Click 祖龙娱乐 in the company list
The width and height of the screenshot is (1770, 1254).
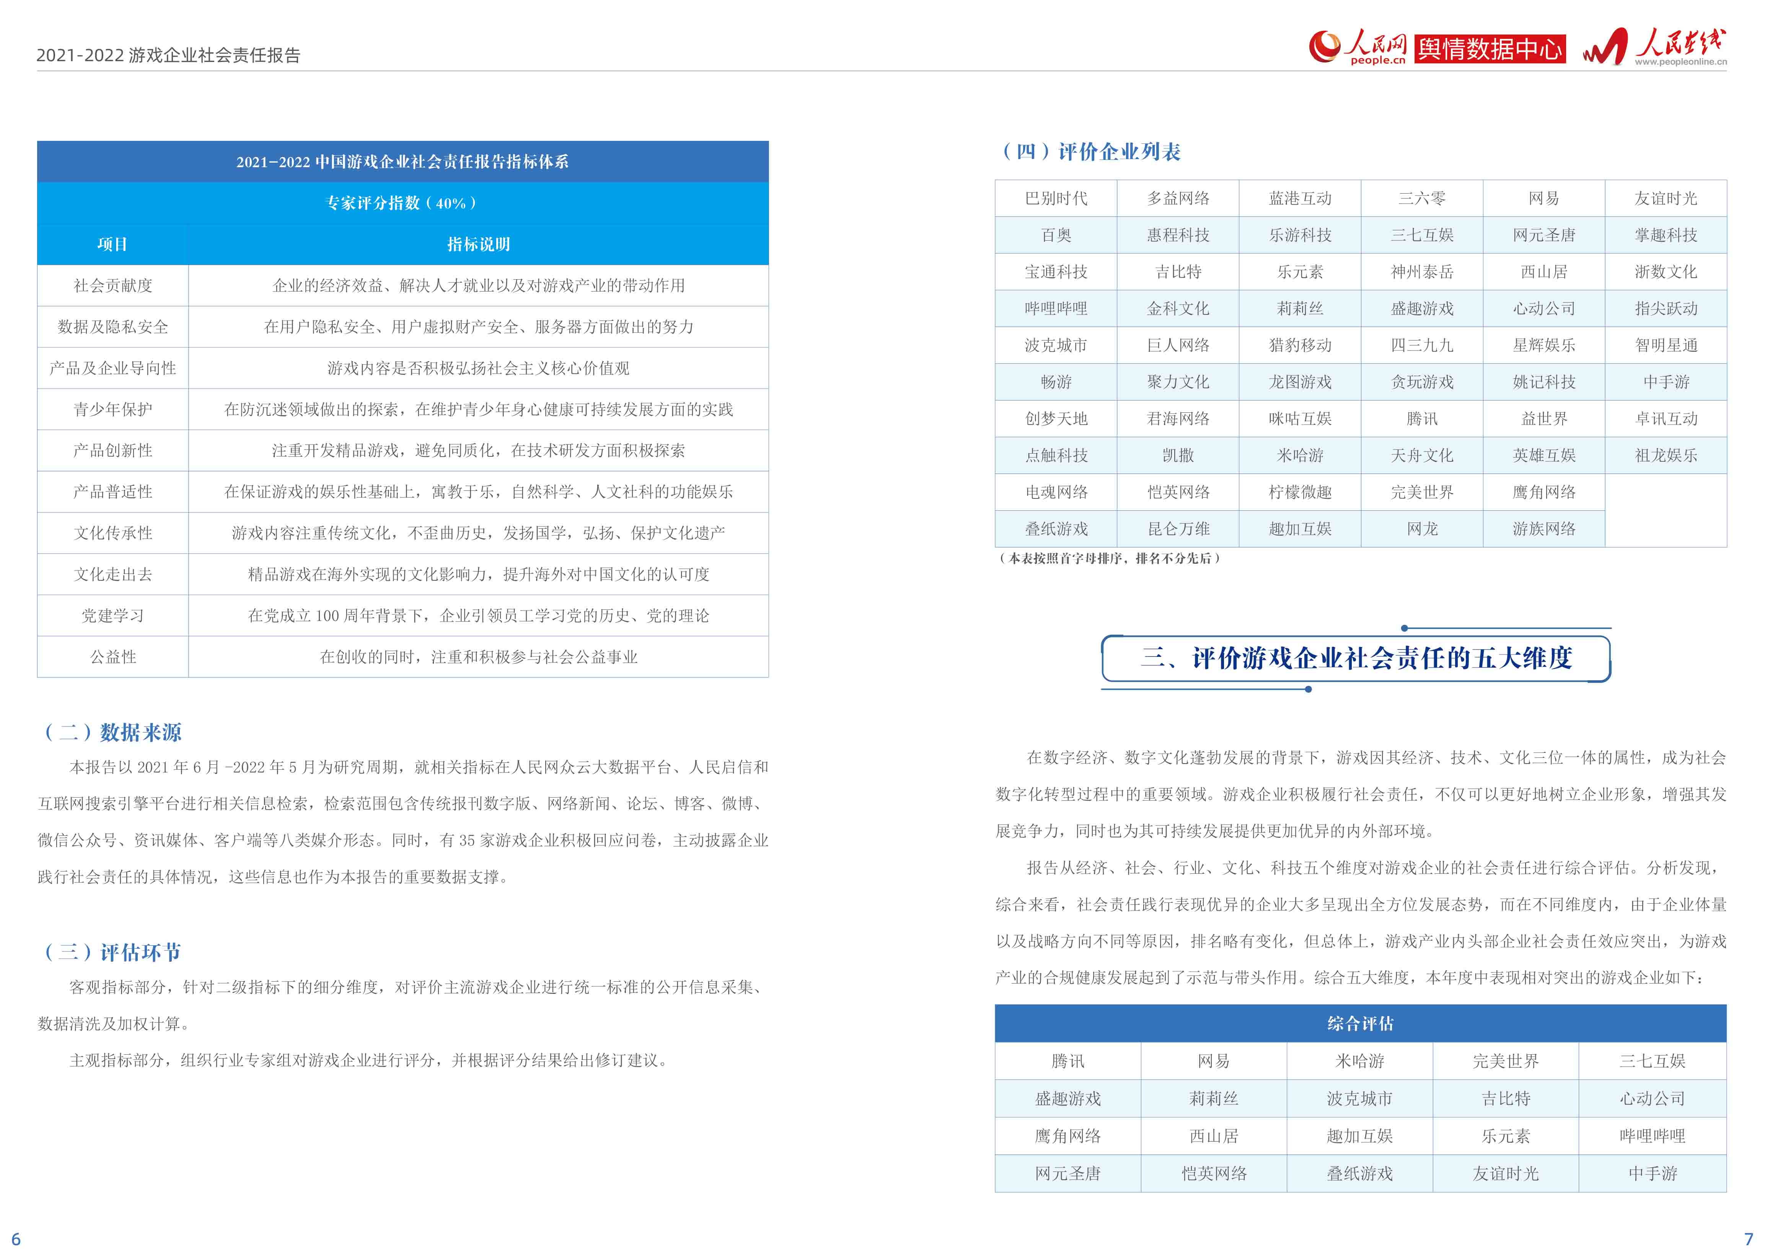pyautogui.click(x=1666, y=456)
